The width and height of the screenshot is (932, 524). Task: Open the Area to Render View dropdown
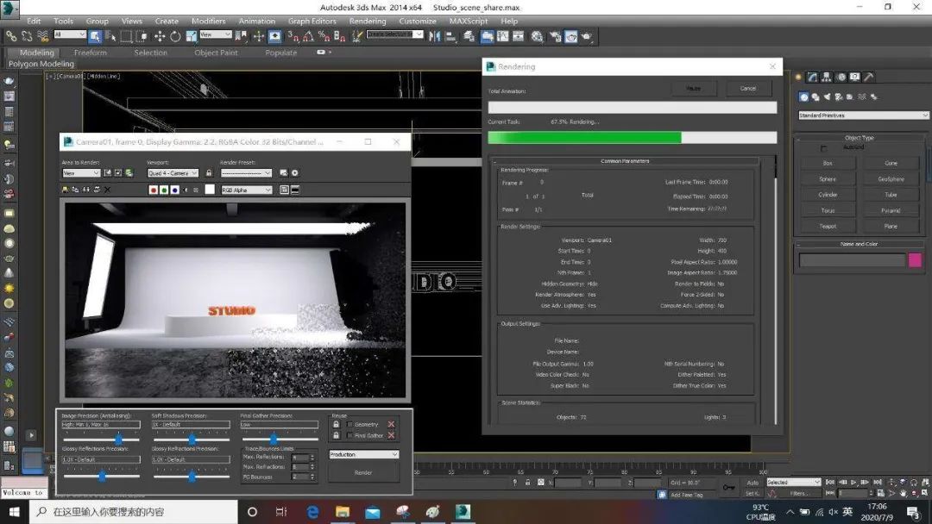[x=81, y=172]
